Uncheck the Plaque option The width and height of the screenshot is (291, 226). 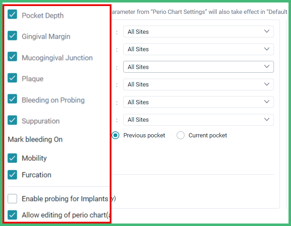[12, 79]
